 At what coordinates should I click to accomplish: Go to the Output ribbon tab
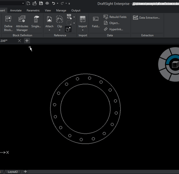click(76, 10)
